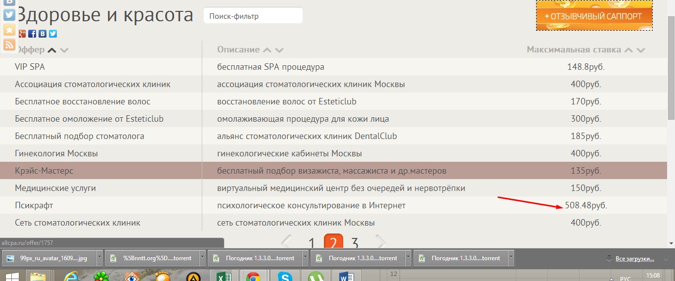The height and width of the screenshot is (281, 675).
Task: Open highlighted Крэйс-Мастерс offer
Action: [44, 171]
